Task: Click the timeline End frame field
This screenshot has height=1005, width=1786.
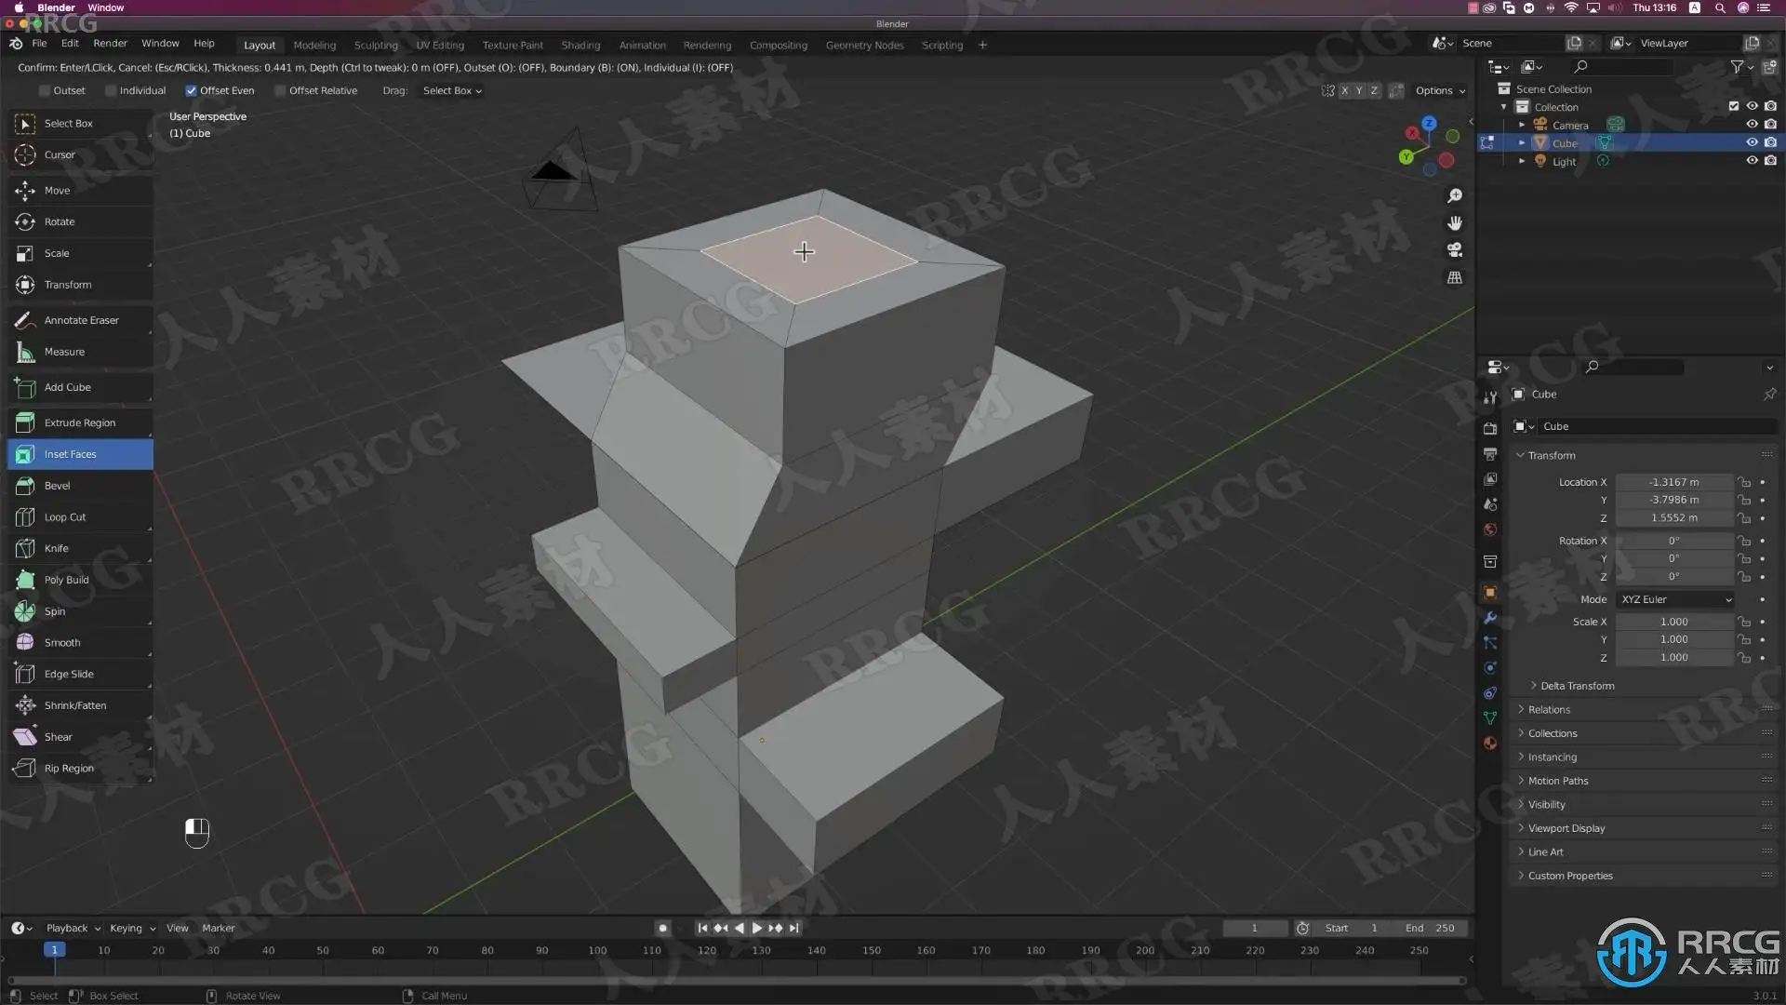Action: 1431,929
